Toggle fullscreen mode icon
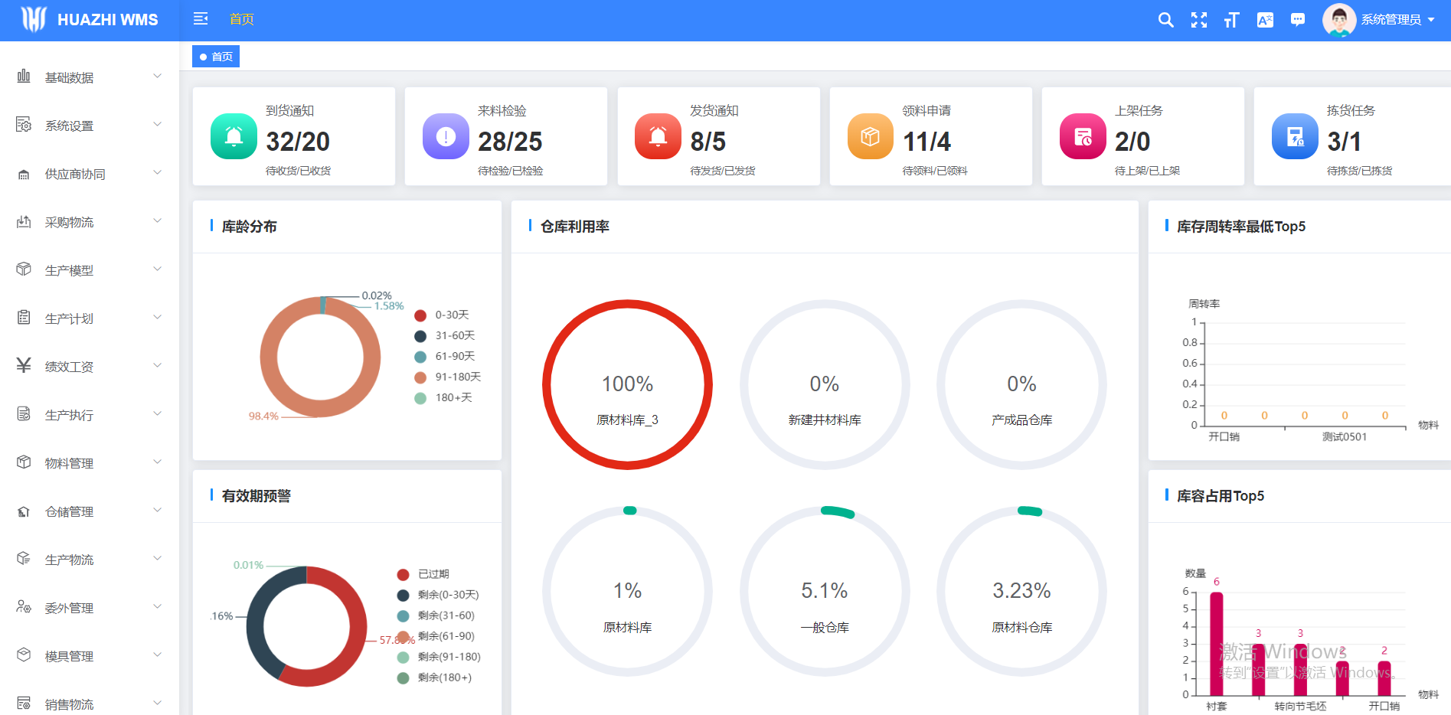 pos(1198,20)
